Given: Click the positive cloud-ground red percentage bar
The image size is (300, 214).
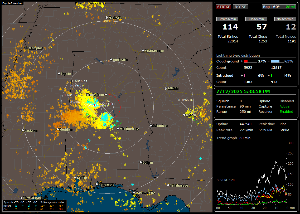Looking at the screenshot, I should 250,61.
